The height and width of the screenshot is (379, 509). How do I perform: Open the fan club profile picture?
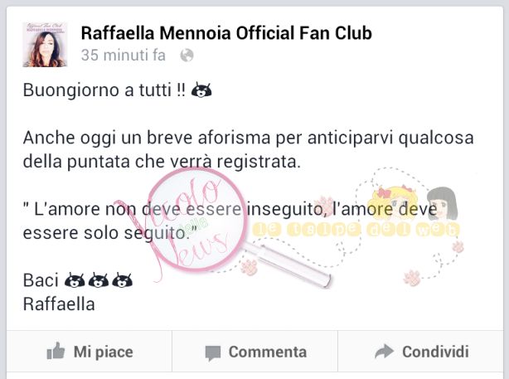click(x=45, y=45)
